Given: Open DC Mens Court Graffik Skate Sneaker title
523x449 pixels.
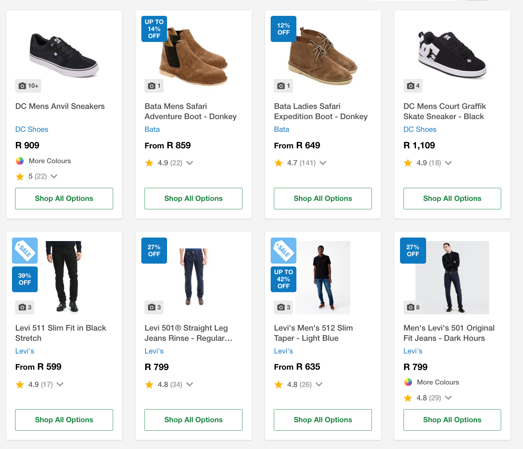Looking at the screenshot, I should coord(444,111).
